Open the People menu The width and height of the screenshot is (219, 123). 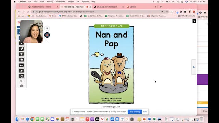(71, 2)
